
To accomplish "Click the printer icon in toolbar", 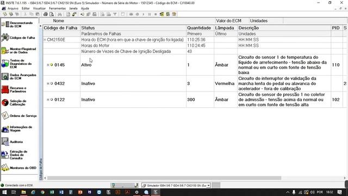I will pyautogui.click(x=46, y=14).
